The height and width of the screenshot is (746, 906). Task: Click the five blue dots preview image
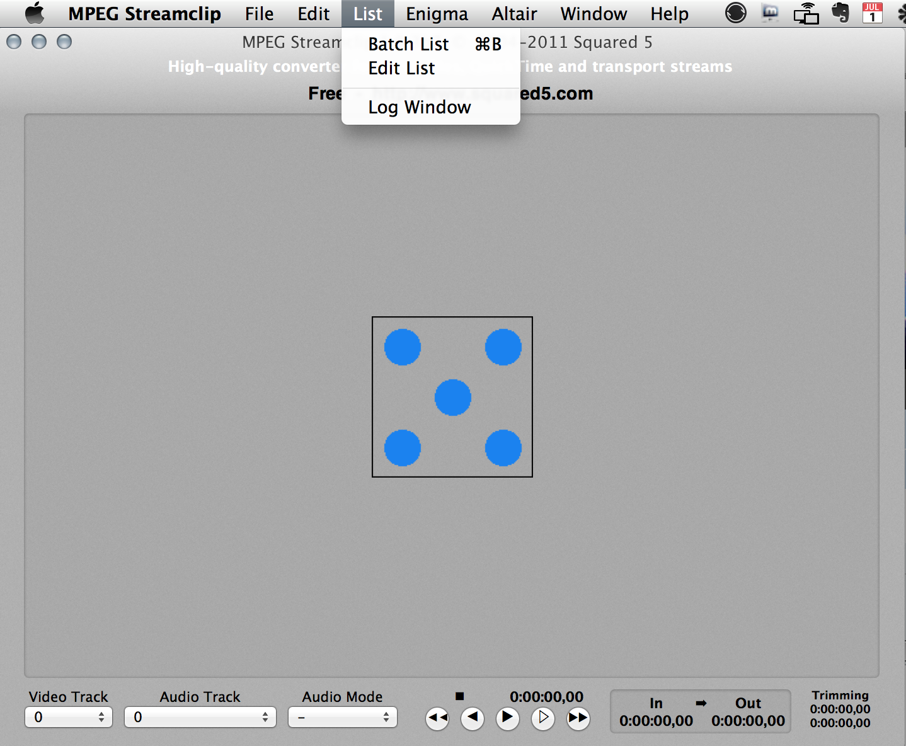452,397
